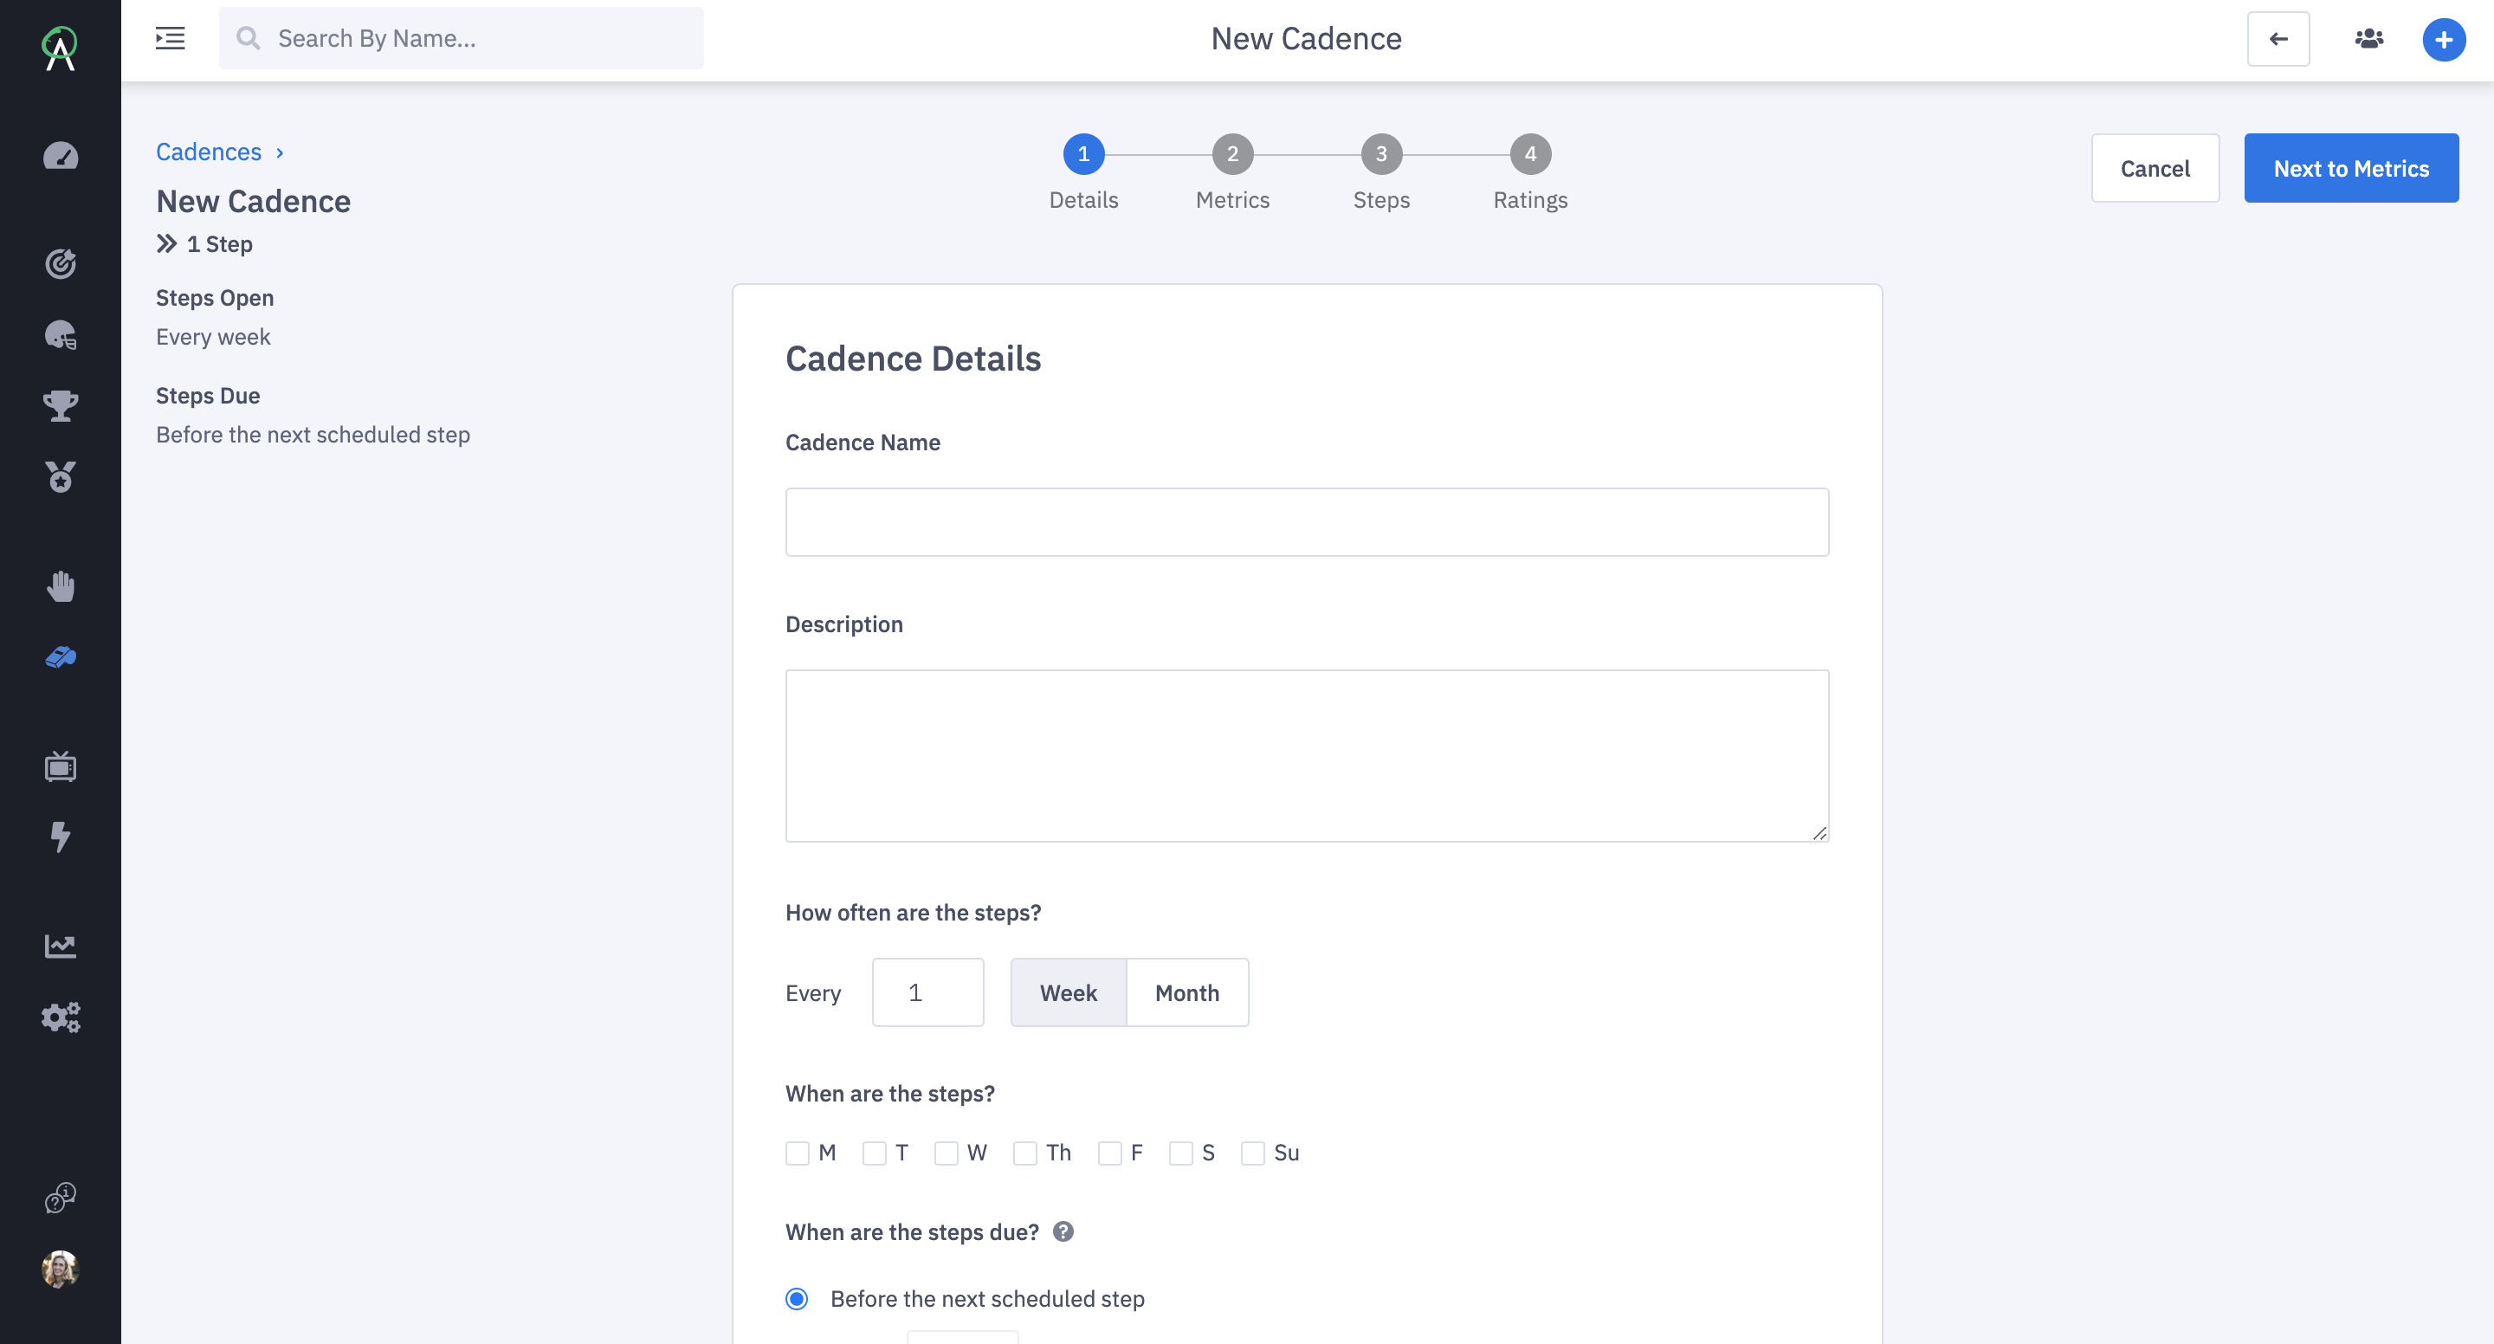This screenshot has height=1344, width=2494.
Task: Toggle the hamburger menu collapse icon
Action: [171, 39]
